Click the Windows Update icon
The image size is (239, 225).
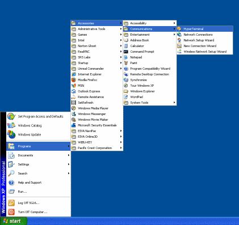click(x=11, y=134)
